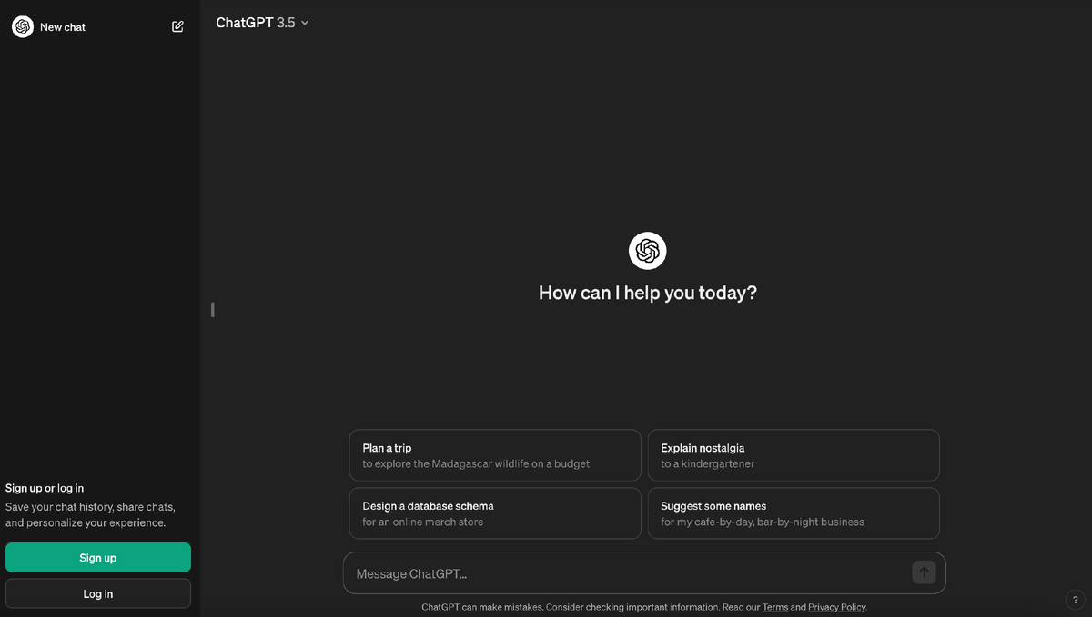This screenshot has height=617, width=1092.
Task: Click 'How can I help you today?' text
Action: pos(648,293)
